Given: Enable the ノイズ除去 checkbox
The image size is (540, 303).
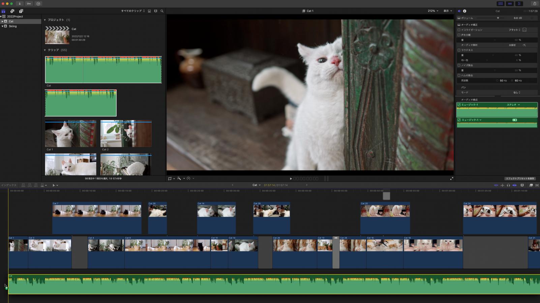Looking at the screenshot, I should pos(459,65).
